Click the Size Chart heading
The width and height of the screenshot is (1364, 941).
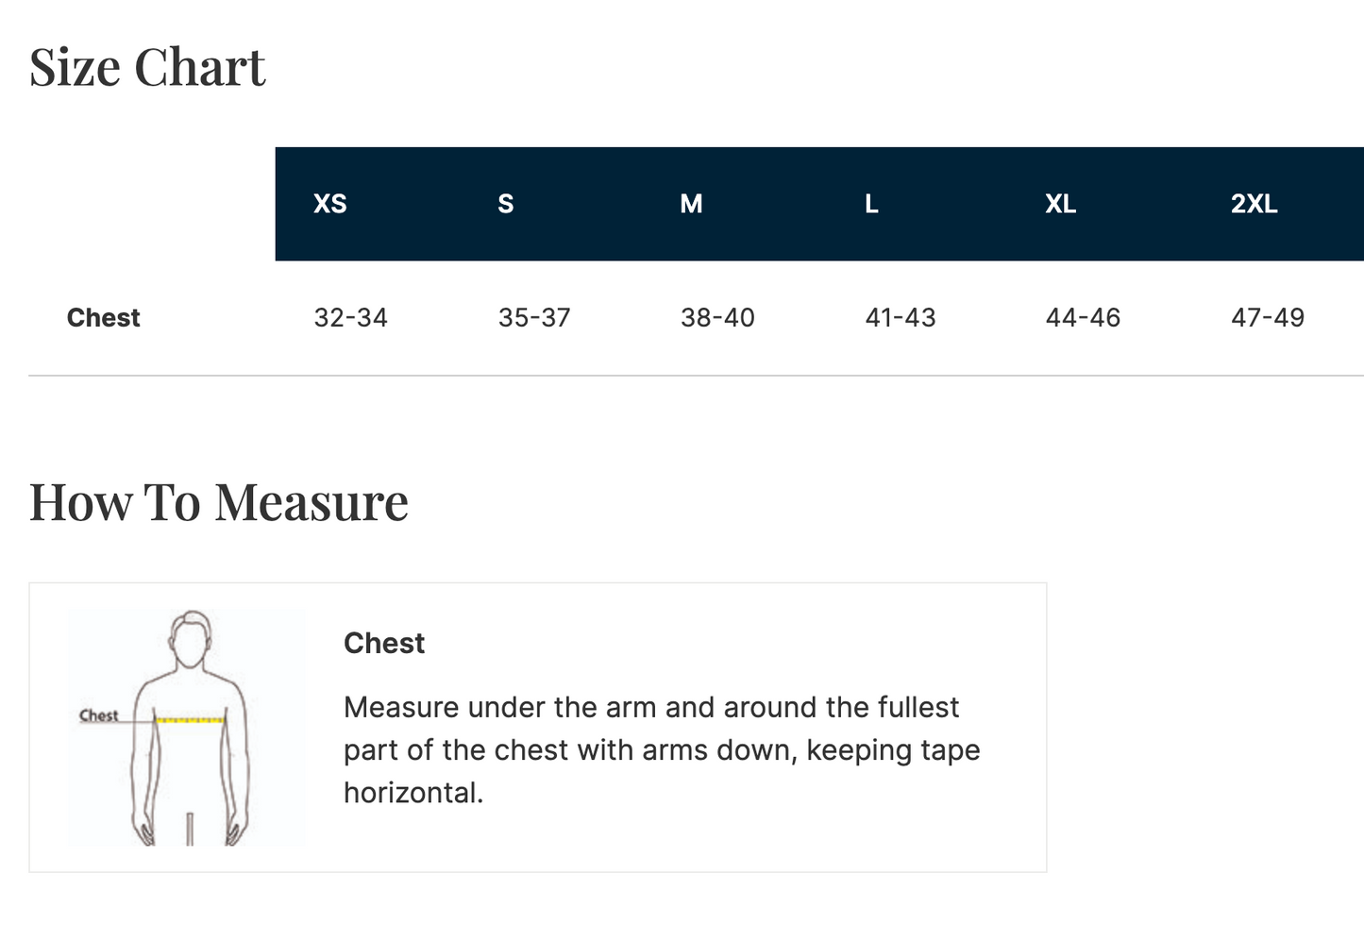(147, 68)
